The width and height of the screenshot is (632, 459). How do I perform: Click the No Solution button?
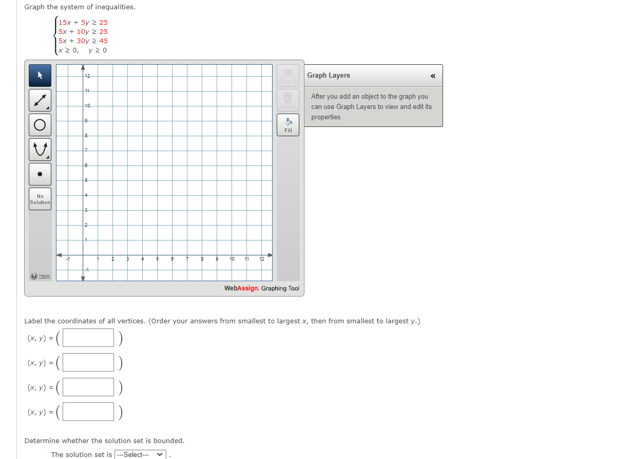click(x=40, y=199)
